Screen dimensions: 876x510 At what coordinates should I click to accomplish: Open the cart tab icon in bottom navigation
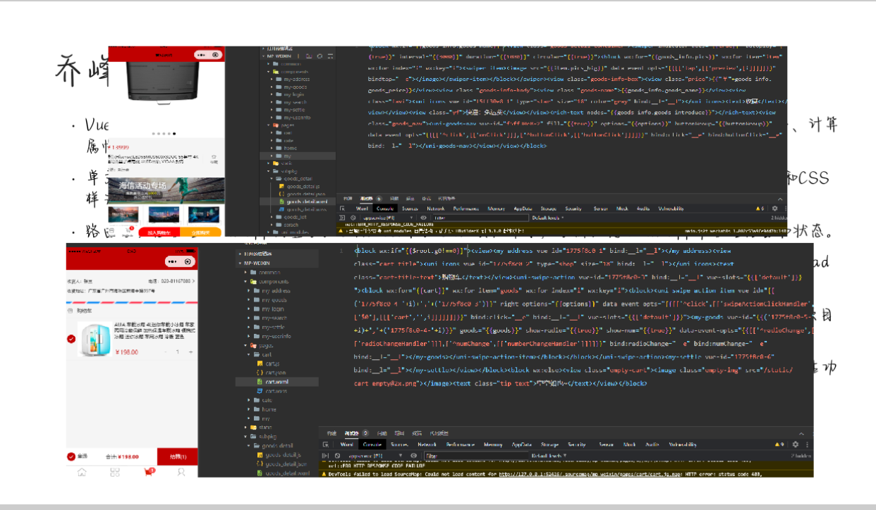[x=149, y=472]
